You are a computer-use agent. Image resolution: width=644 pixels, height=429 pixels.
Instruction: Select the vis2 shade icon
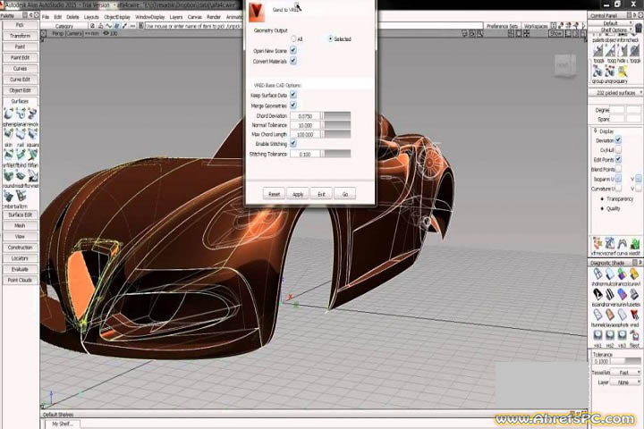610,335
